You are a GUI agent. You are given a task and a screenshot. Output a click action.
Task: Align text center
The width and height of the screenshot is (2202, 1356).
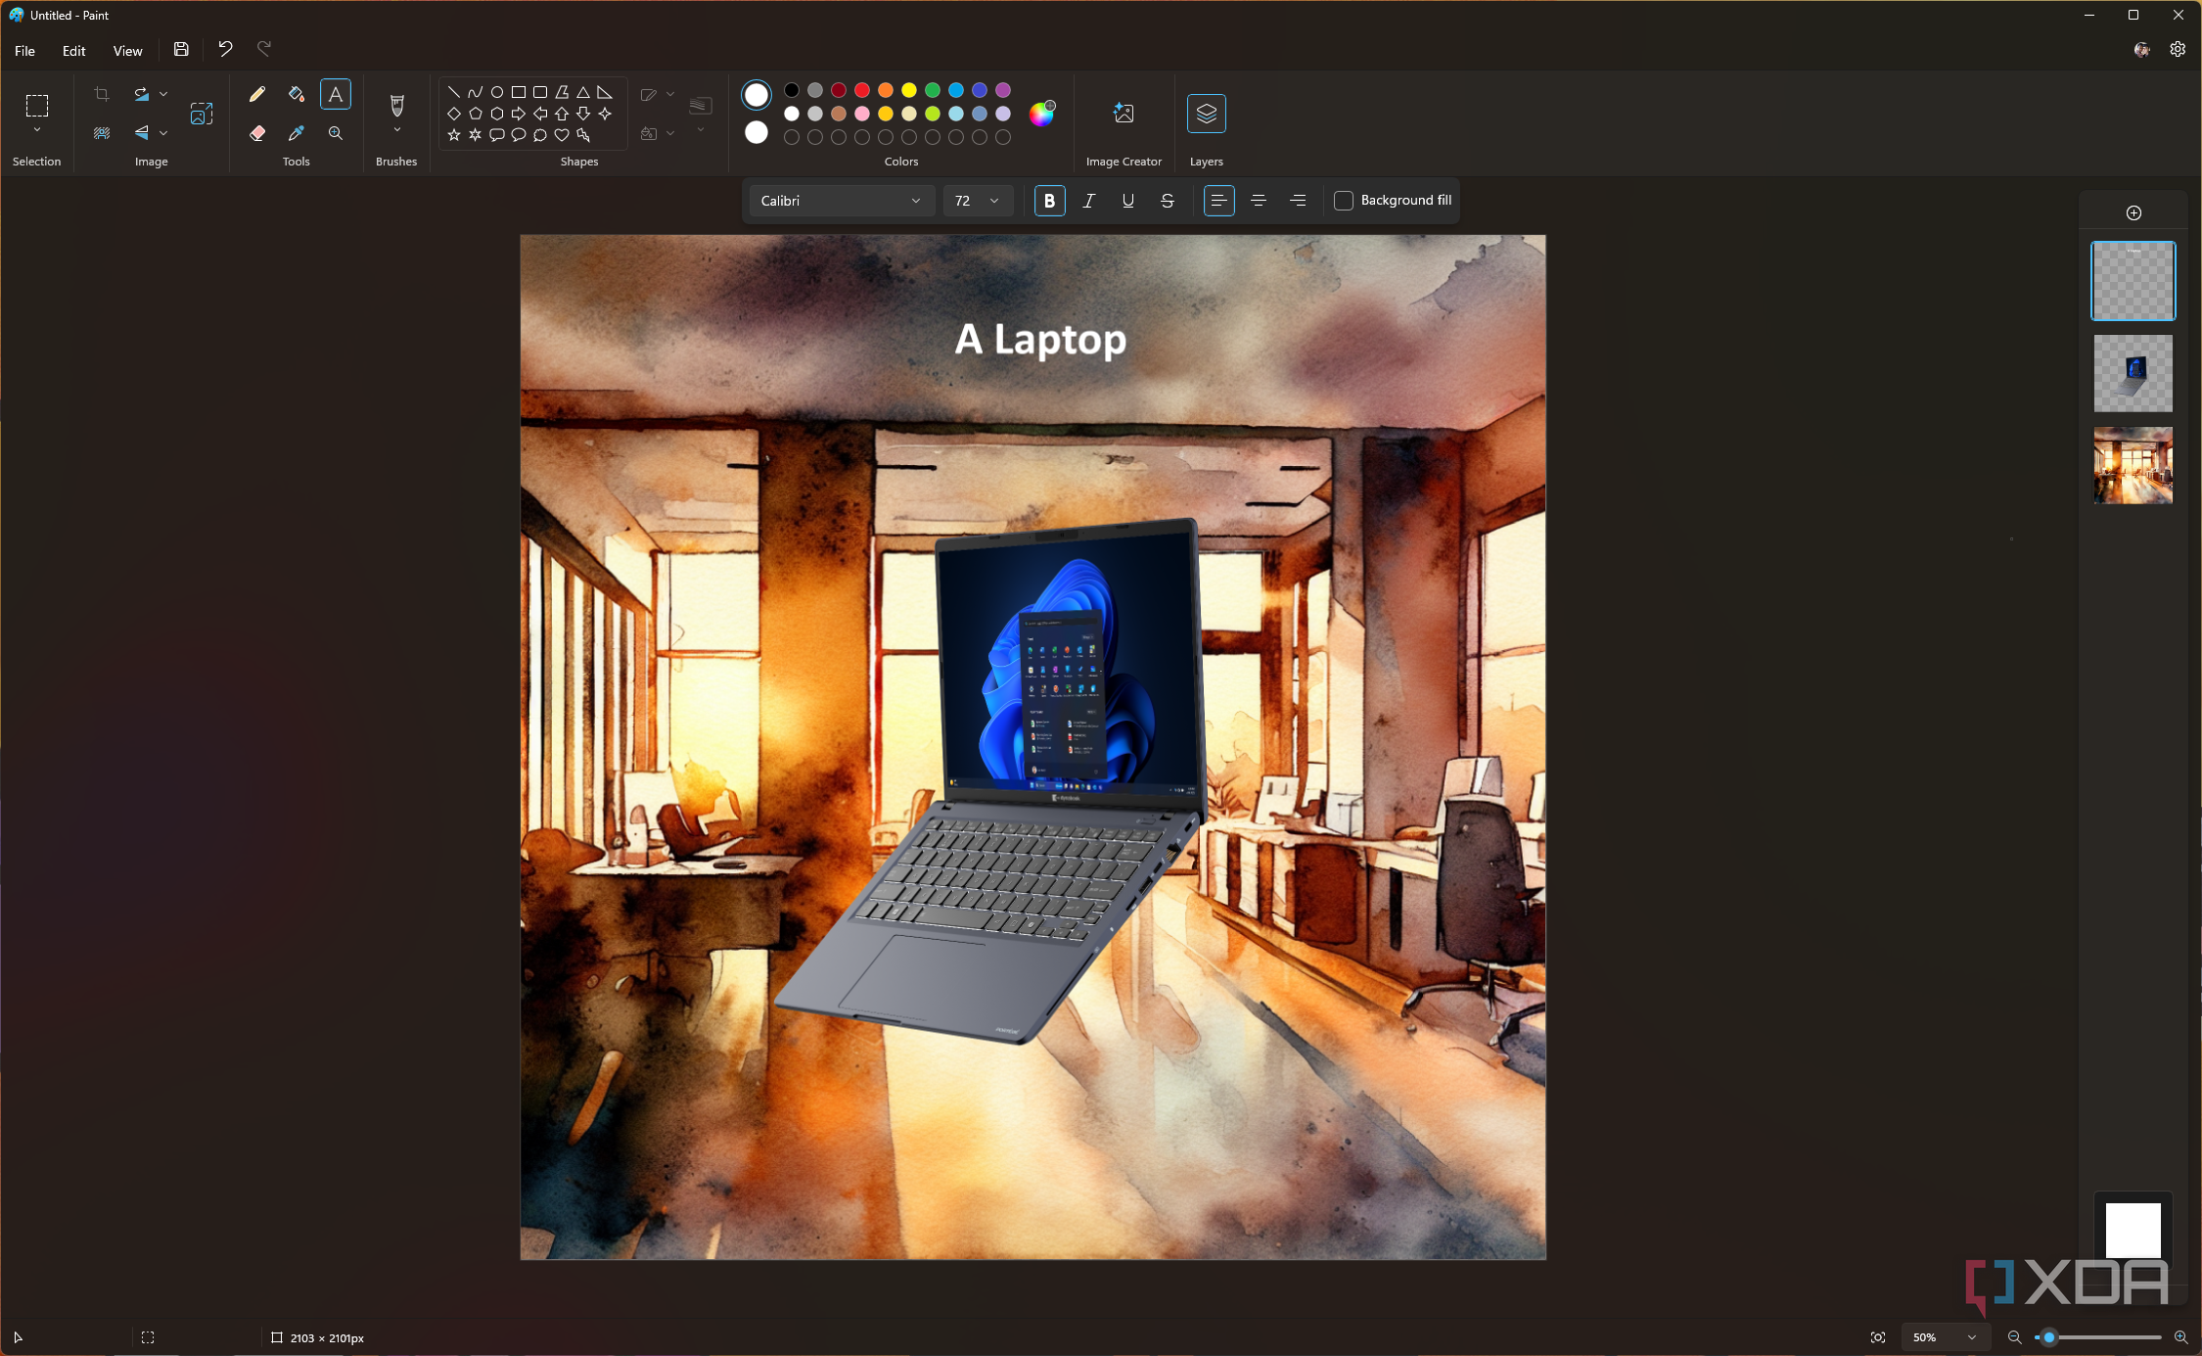pos(1259,201)
